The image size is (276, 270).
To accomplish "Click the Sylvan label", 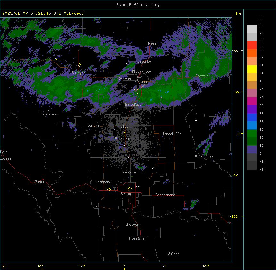I will pyautogui.click(x=125, y=79).
